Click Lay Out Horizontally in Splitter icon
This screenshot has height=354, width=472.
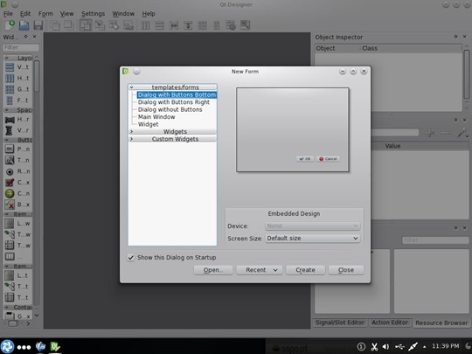click(174, 25)
